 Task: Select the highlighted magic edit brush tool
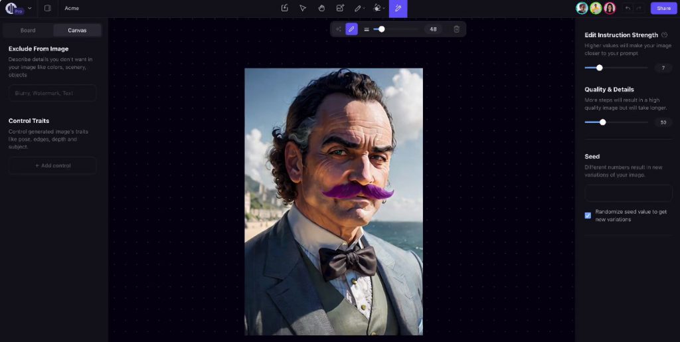398,8
